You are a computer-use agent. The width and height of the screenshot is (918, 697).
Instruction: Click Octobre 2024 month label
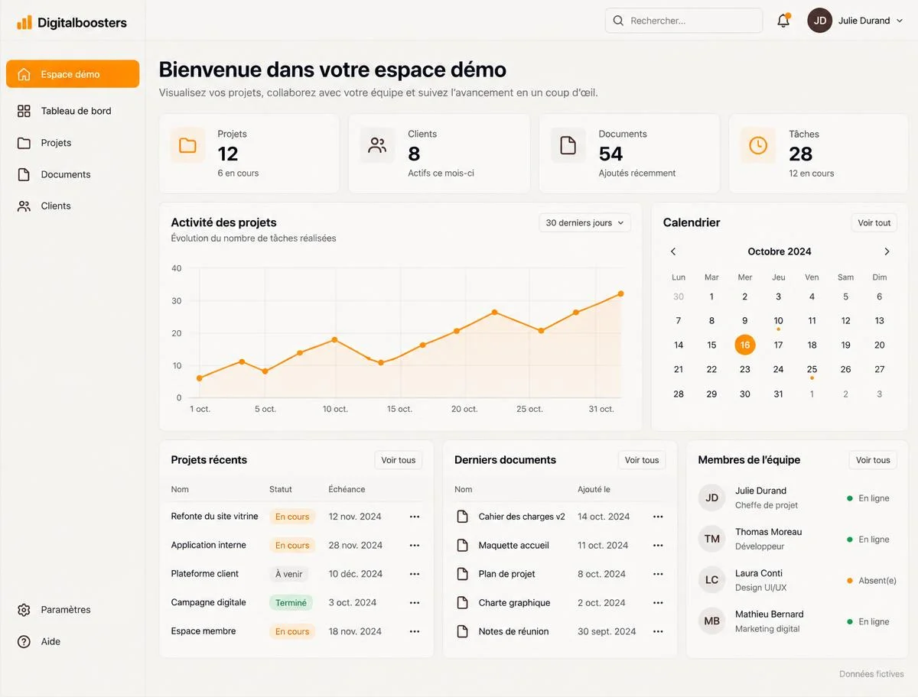[780, 251]
